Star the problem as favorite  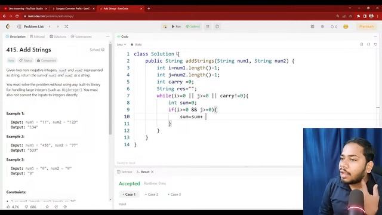47,207
